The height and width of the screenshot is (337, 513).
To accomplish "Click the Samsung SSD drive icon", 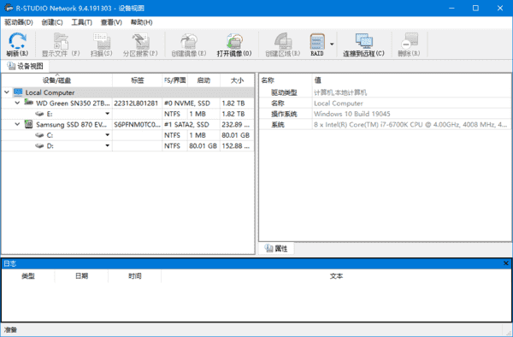I will pyautogui.click(x=29, y=124).
